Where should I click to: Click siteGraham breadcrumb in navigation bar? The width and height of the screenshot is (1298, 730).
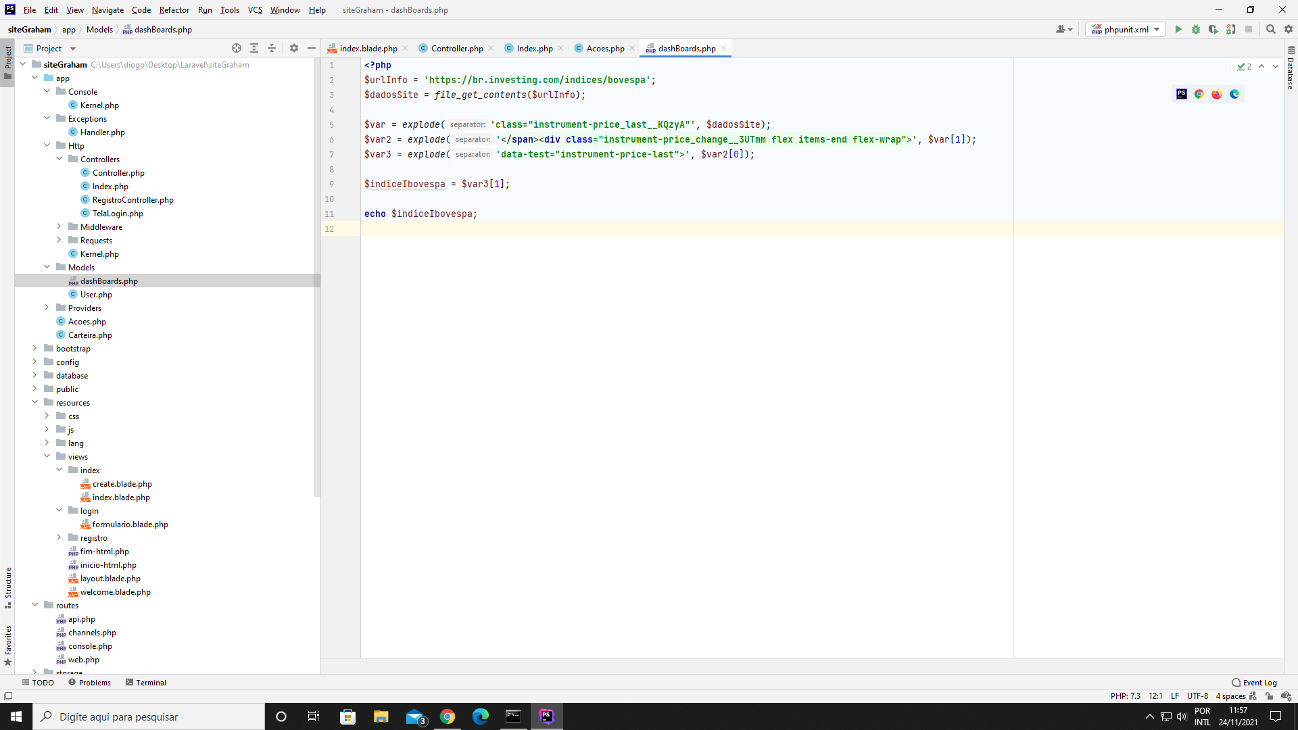tap(29, 29)
